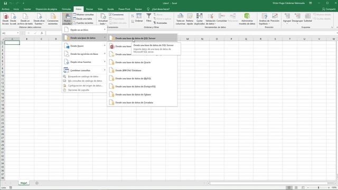Image resolution: width=338 pixels, height=190 pixels.
Task: Switch to Page Layout view icon
Action: [296, 188]
